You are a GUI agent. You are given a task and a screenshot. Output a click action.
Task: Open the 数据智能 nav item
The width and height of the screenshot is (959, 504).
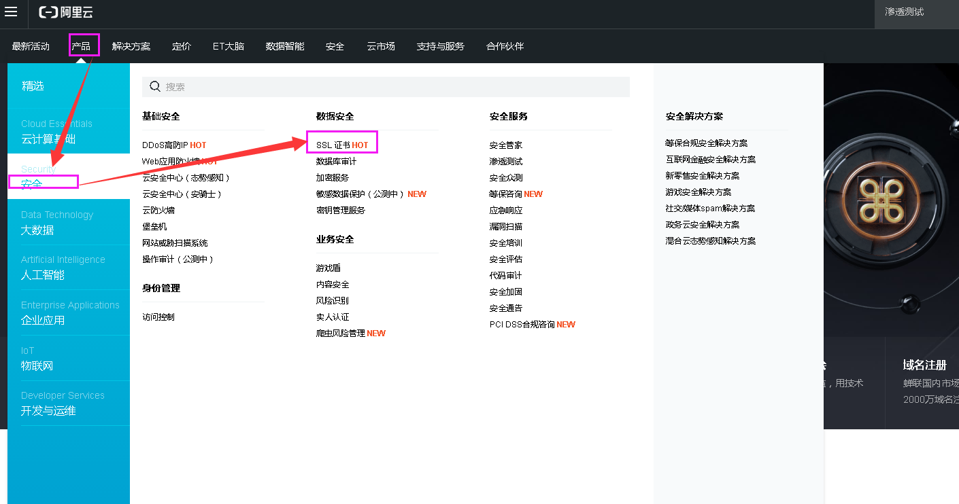[285, 46]
